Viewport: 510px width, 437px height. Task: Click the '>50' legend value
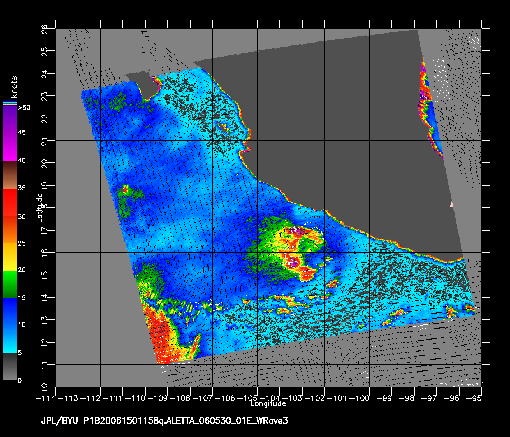point(24,108)
